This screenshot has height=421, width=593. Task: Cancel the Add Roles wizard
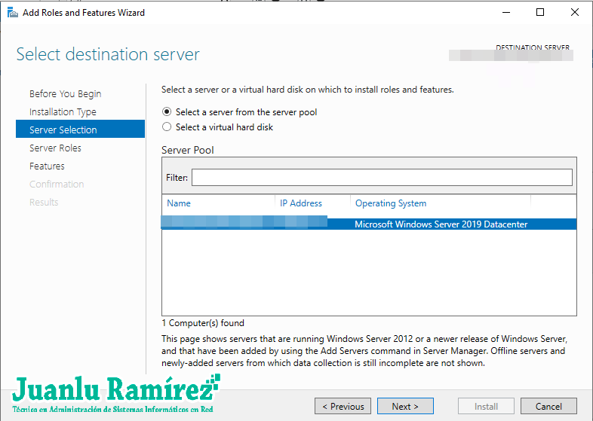pos(548,407)
